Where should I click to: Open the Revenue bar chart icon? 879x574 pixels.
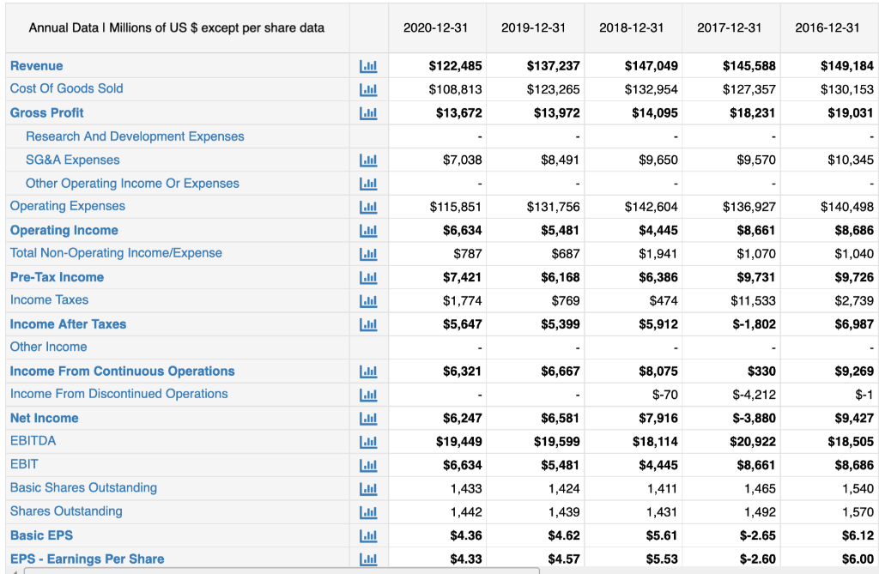click(368, 65)
